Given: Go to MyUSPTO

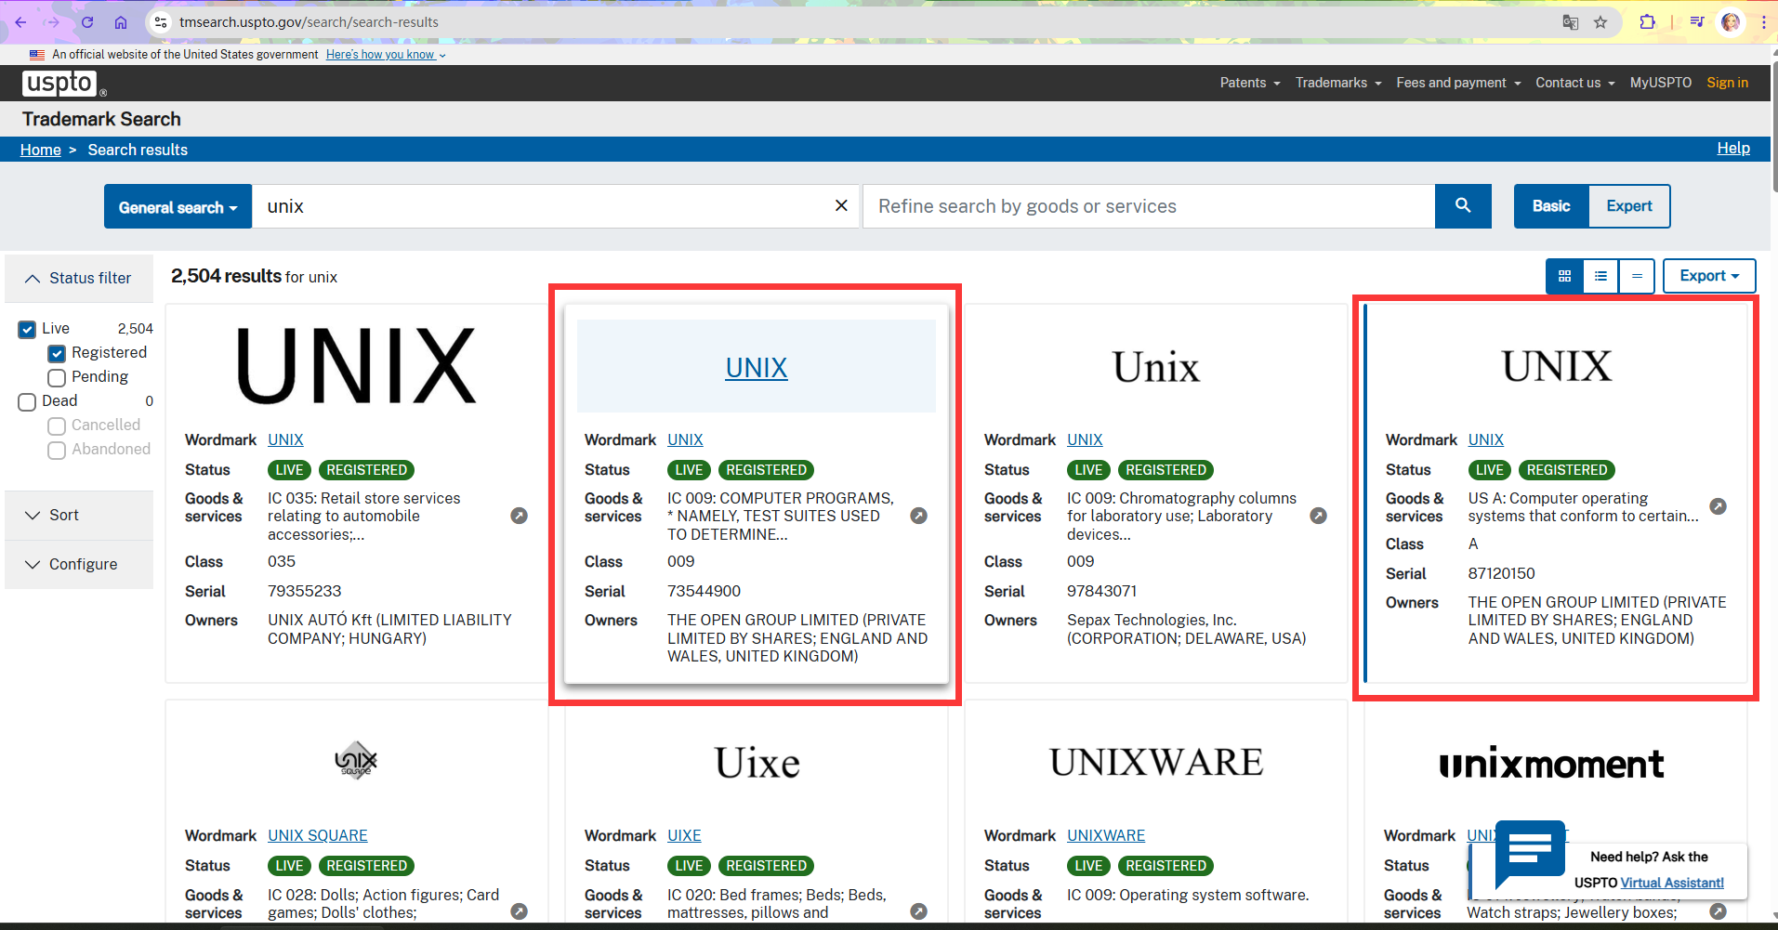Looking at the screenshot, I should 1661,83.
